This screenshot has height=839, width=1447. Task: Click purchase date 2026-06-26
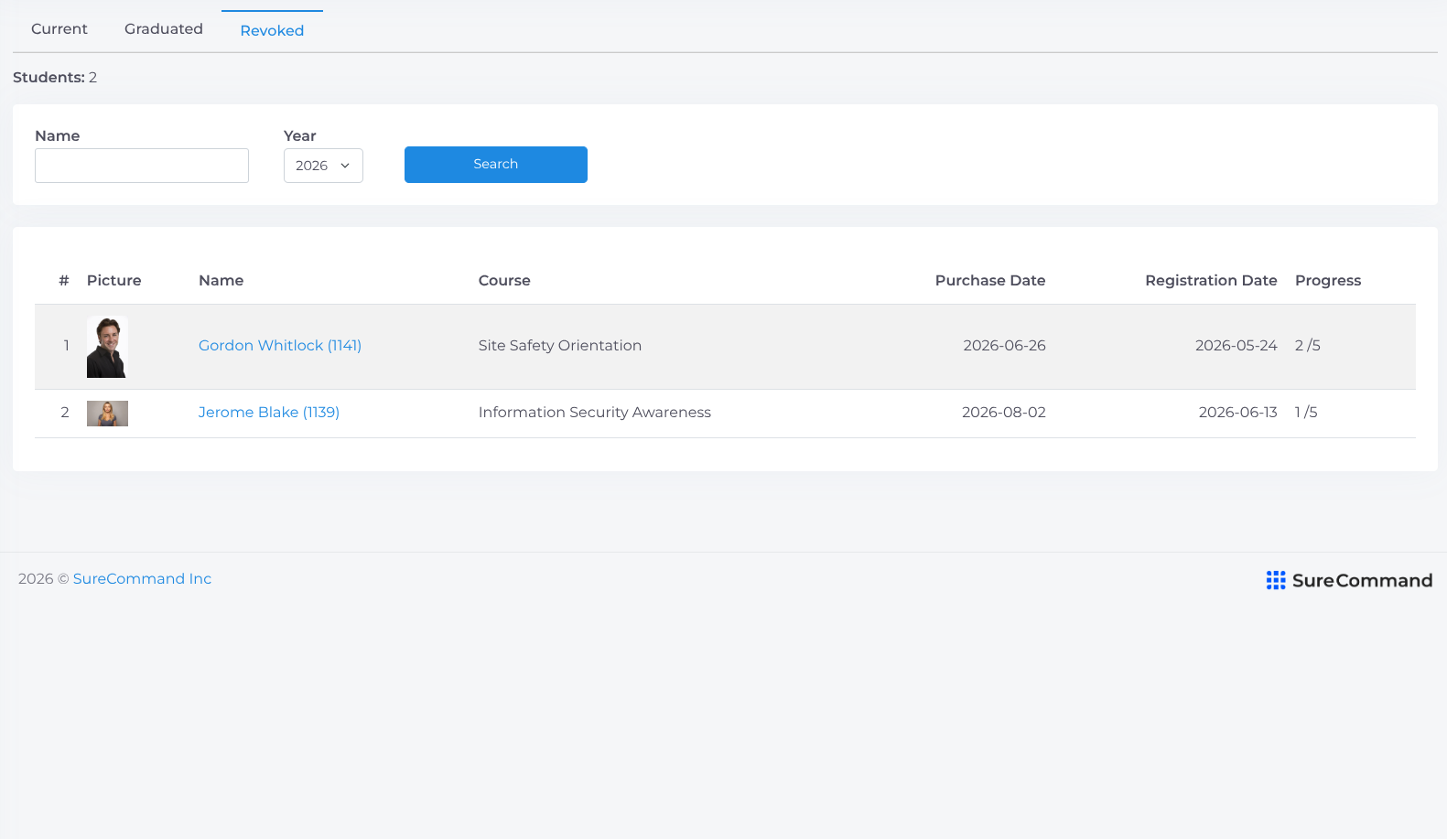click(1004, 346)
